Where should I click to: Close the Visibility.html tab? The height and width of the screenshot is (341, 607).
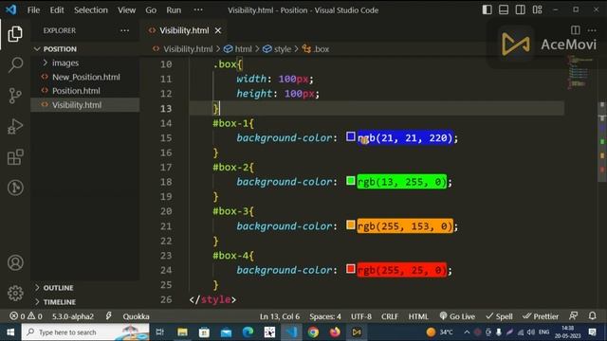click(218, 30)
